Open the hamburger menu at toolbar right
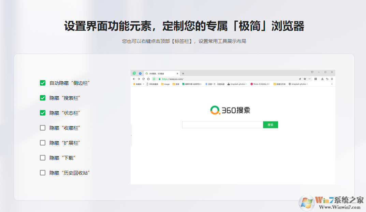The width and height of the screenshot is (366, 212). click(x=332, y=78)
